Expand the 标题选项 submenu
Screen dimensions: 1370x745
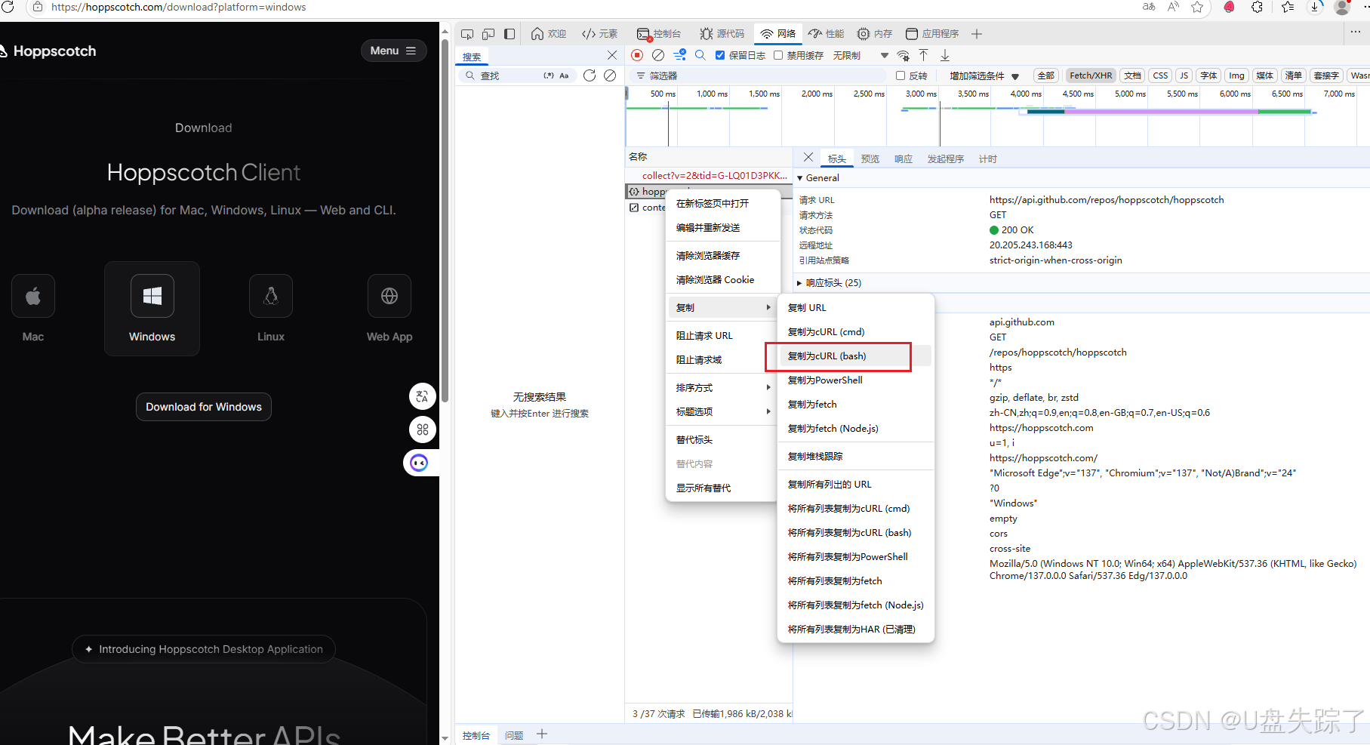tap(723, 411)
